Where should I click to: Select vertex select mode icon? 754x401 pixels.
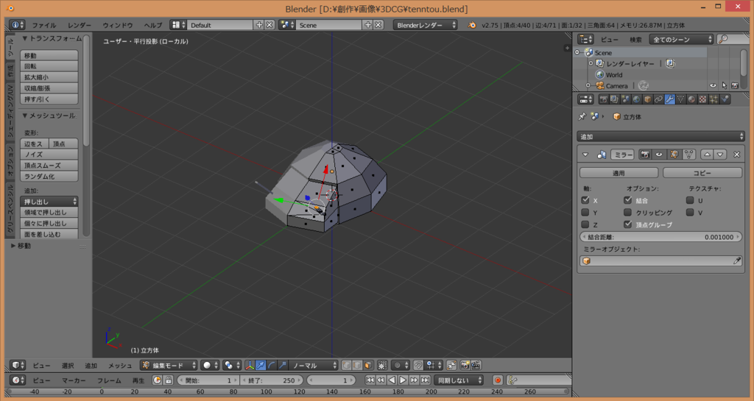[347, 366]
